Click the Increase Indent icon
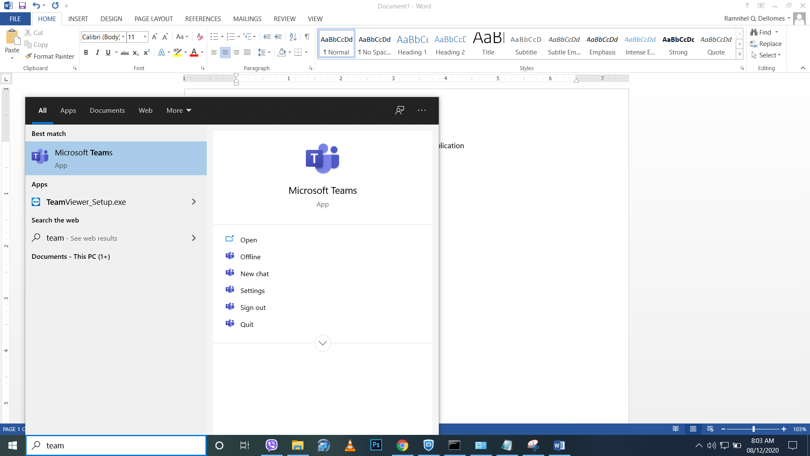 tap(278, 37)
